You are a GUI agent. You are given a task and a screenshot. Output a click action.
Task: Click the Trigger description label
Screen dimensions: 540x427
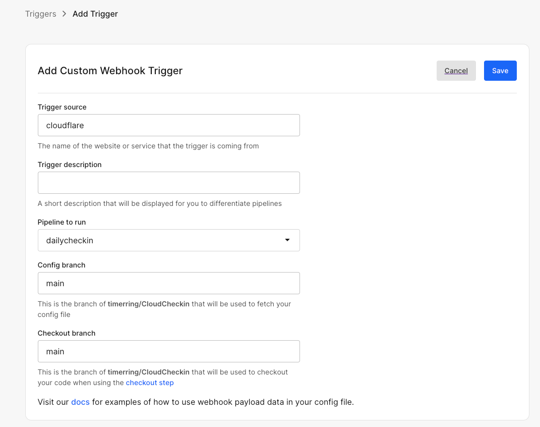pos(70,165)
